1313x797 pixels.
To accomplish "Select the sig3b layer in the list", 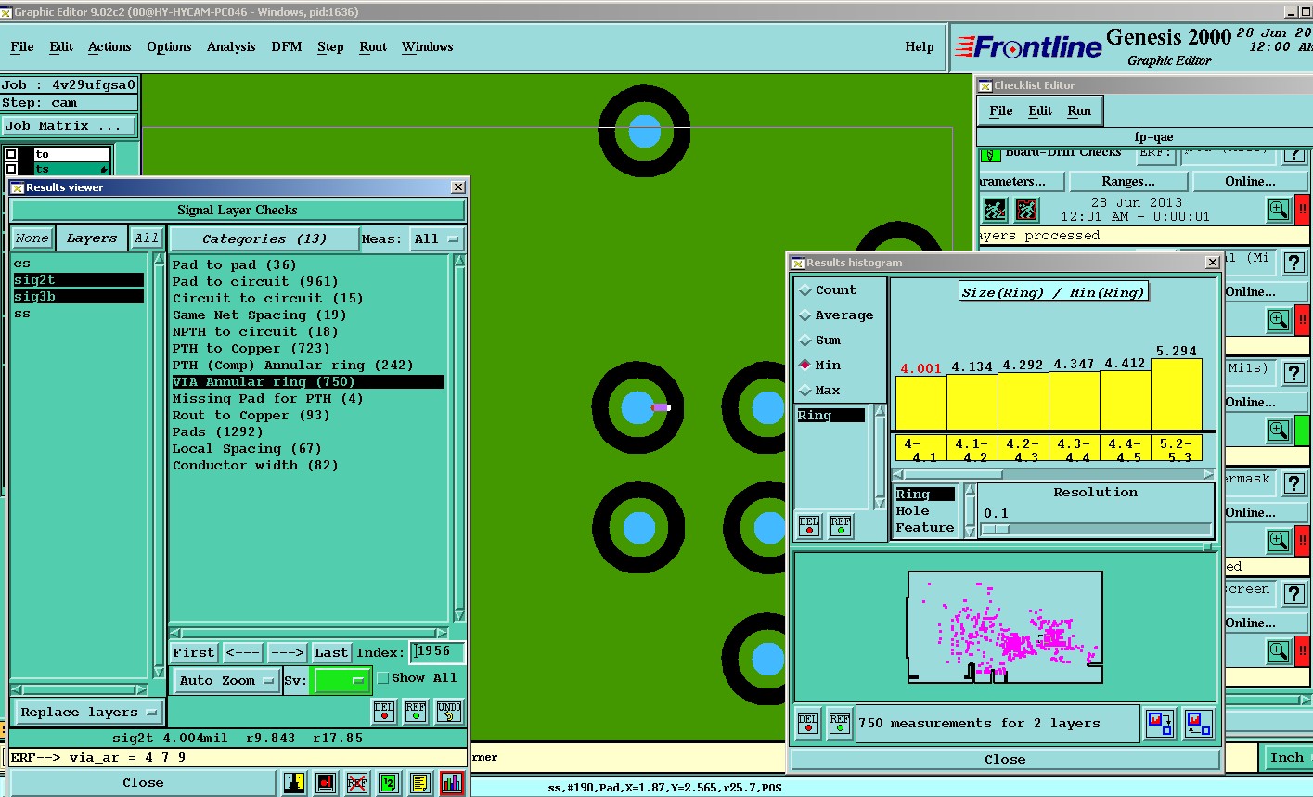I will tap(78, 297).
